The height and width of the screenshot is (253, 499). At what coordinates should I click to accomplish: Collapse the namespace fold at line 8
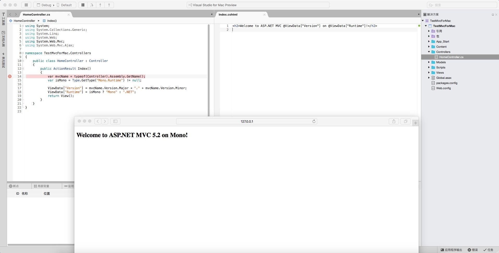[23, 53]
